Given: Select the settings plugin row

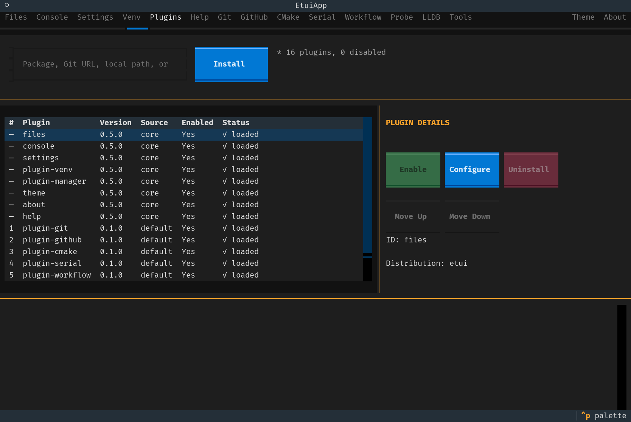Looking at the screenshot, I should coord(184,158).
